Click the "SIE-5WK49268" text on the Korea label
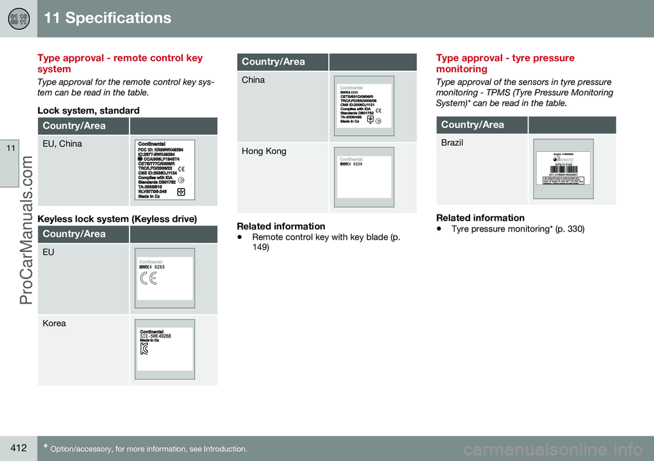Image resolution: width=654 pixels, height=461 pixels. pyautogui.click(x=155, y=336)
